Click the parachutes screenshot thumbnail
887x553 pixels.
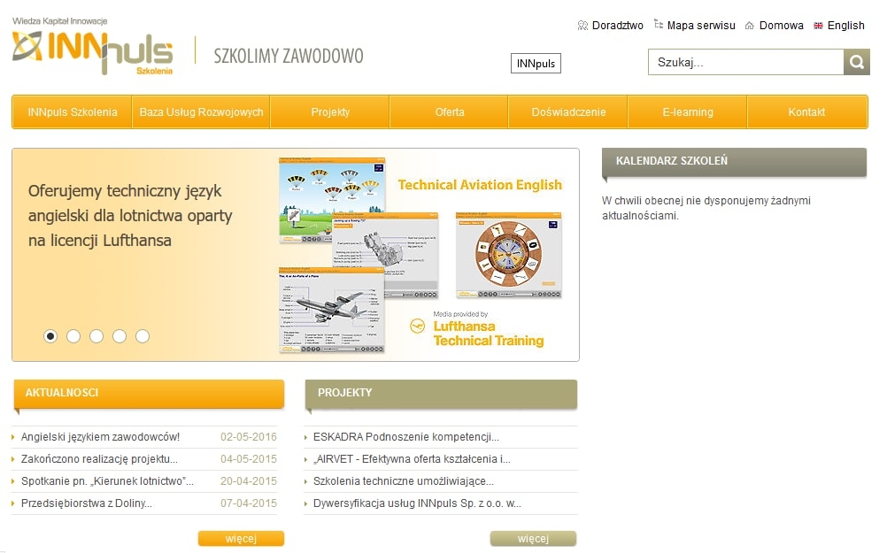[332, 187]
